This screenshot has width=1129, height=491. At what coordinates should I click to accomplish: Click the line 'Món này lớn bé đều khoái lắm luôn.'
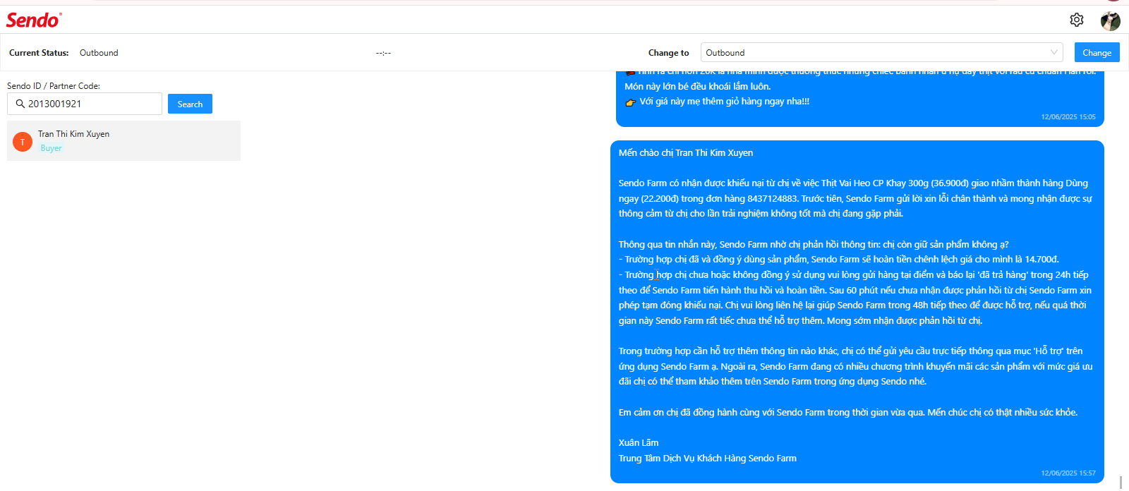tap(698, 86)
